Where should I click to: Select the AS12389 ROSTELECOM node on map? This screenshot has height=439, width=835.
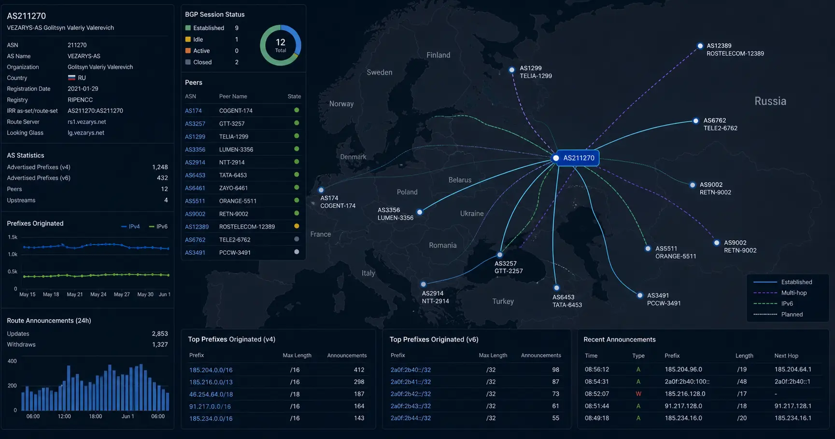[700, 46]
